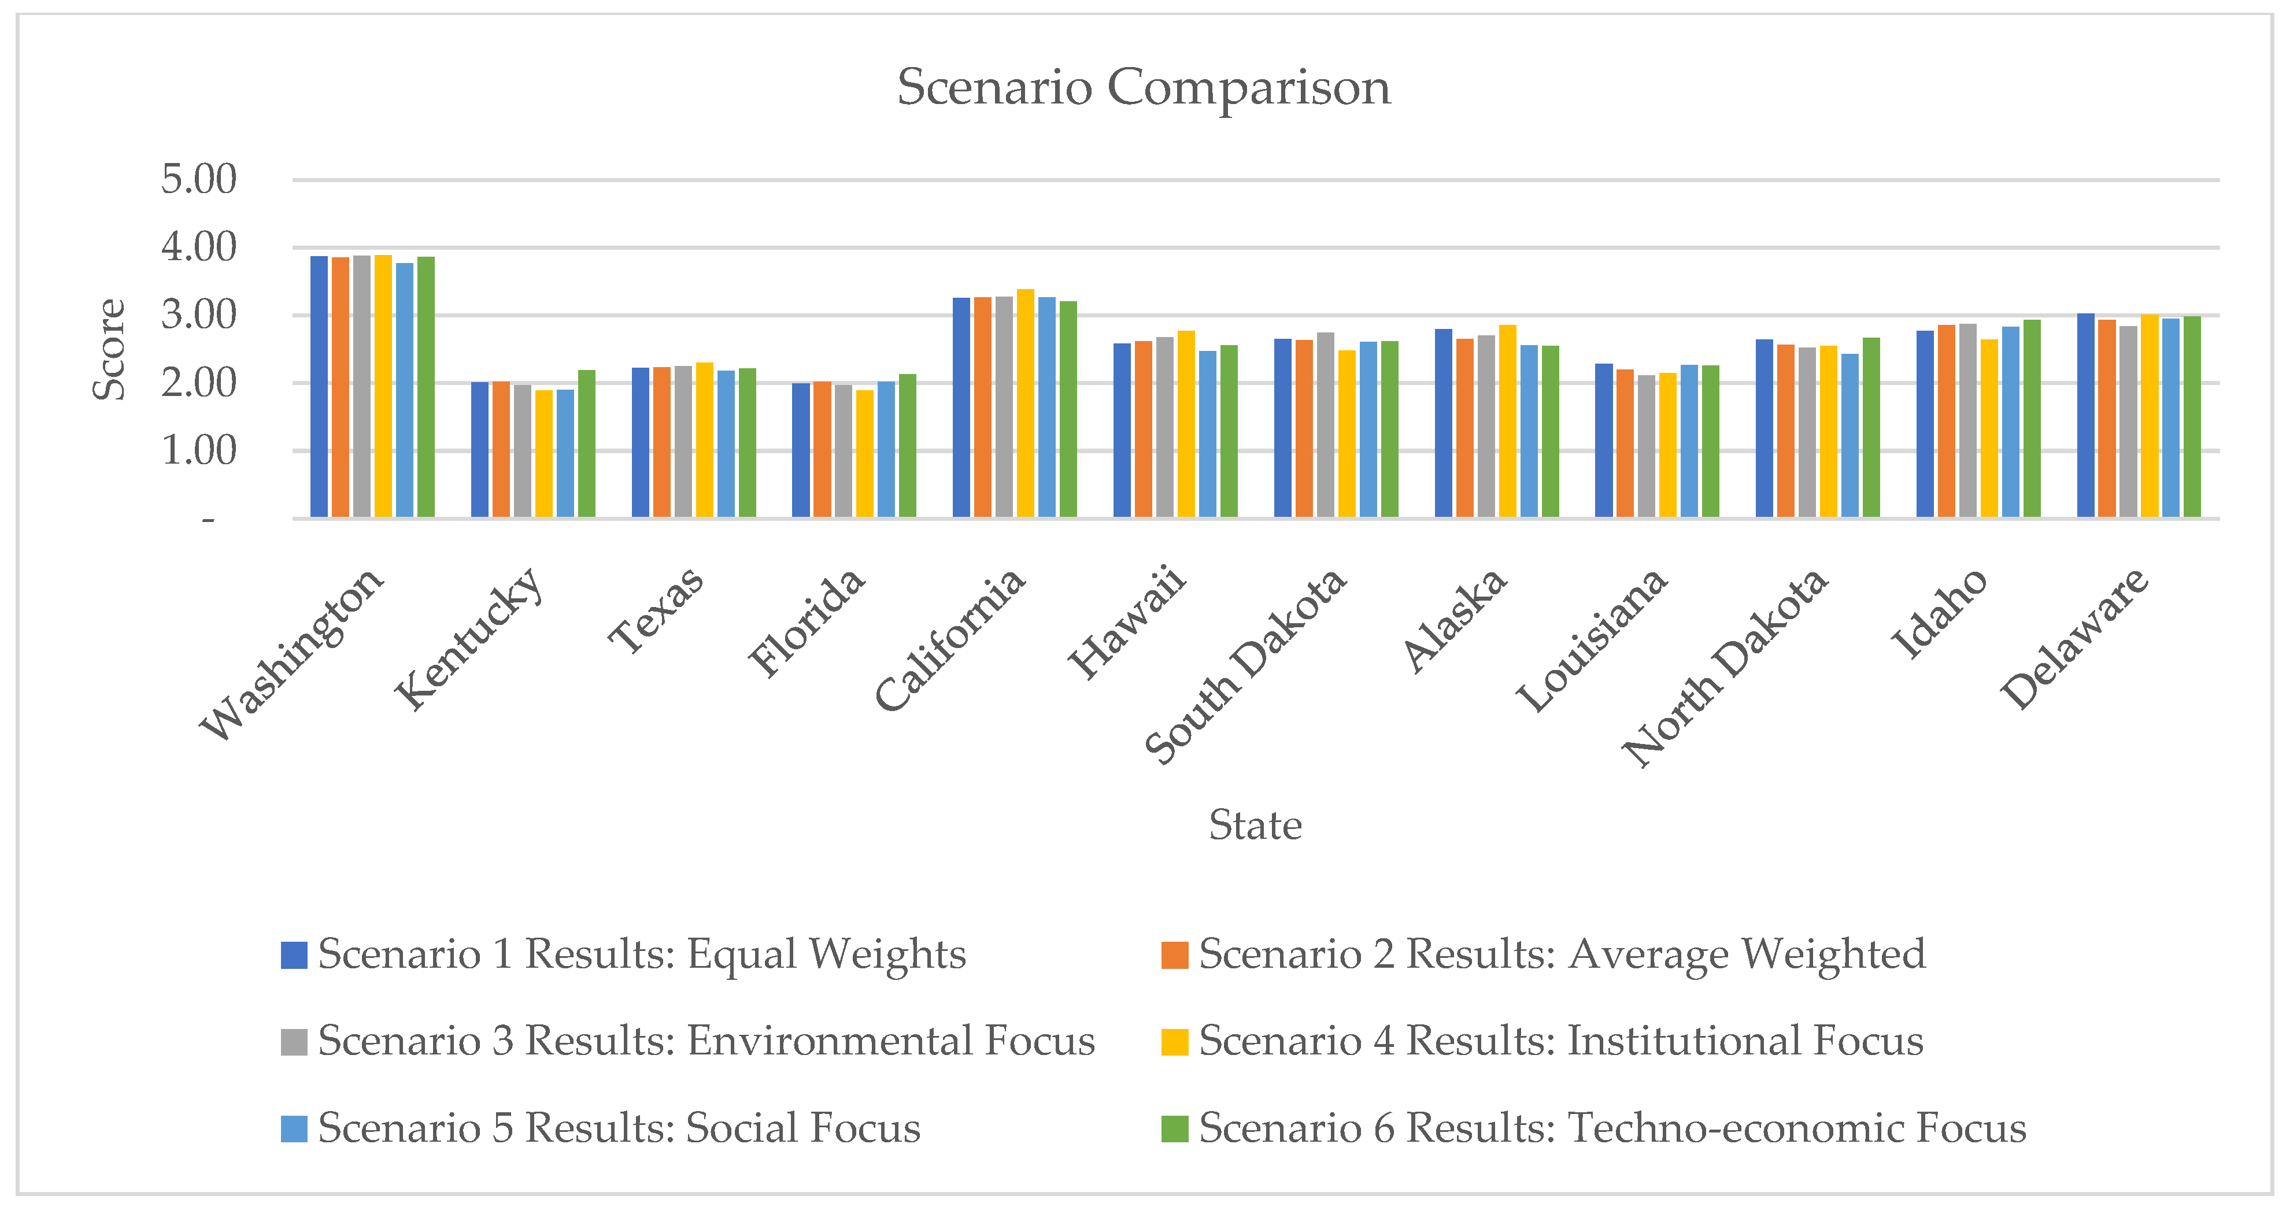Image resolution: width=2286 pixels, height=1214 pixels.
Task: Click California's yellow Institutional Focus bar
Action: tap(1025, 403)
